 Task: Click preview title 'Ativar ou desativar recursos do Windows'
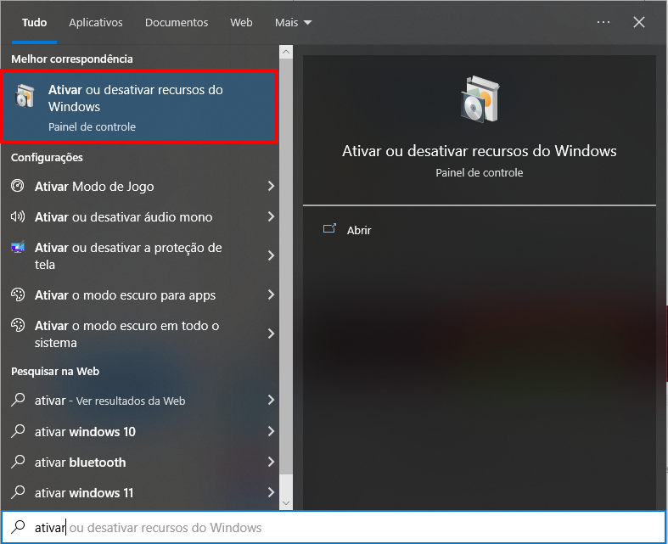pos(480,151)
